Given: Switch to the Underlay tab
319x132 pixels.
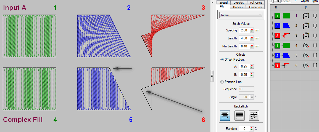Looking at the screenshot, I should point(239,3).
